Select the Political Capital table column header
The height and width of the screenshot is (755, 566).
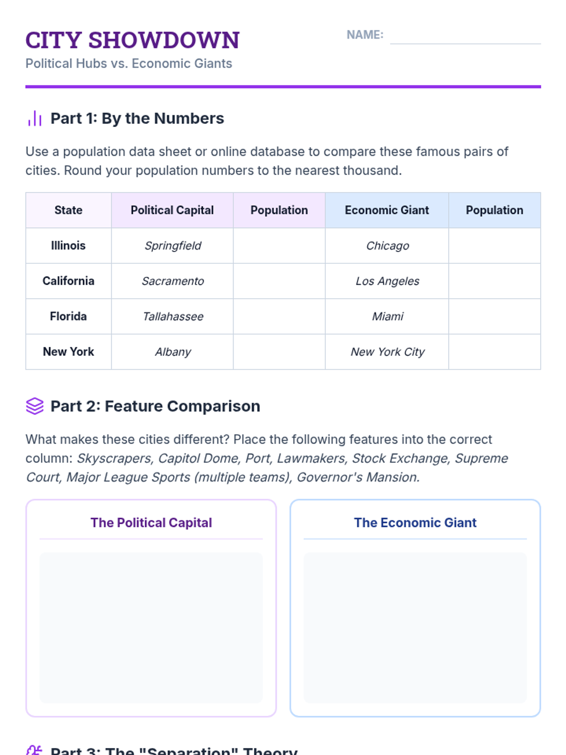[x=172, y=210]
